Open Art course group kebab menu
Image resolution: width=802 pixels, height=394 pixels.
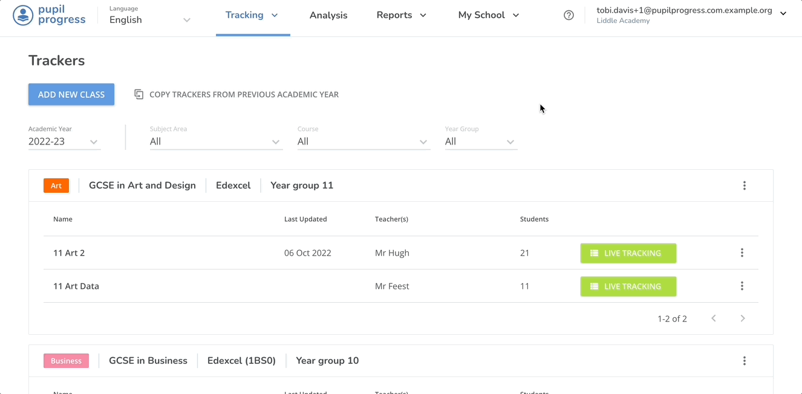click(x=744, y=186)
